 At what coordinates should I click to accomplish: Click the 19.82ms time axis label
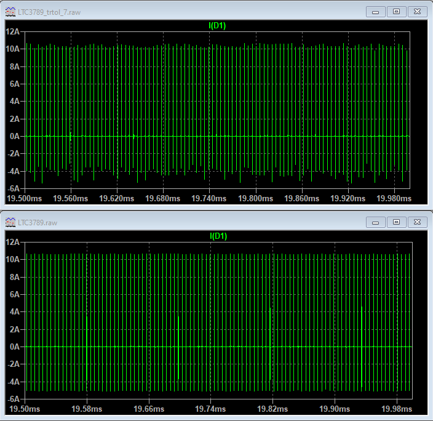(272, 409)
